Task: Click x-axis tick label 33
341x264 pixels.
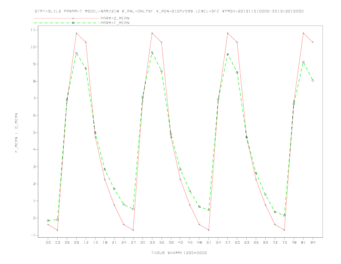Action: (x=152, y=242)
